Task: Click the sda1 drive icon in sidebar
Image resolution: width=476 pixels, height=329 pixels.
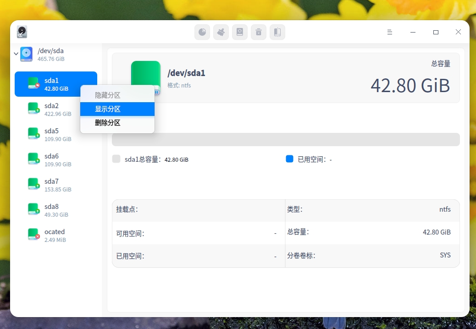Action: point(33,83)
